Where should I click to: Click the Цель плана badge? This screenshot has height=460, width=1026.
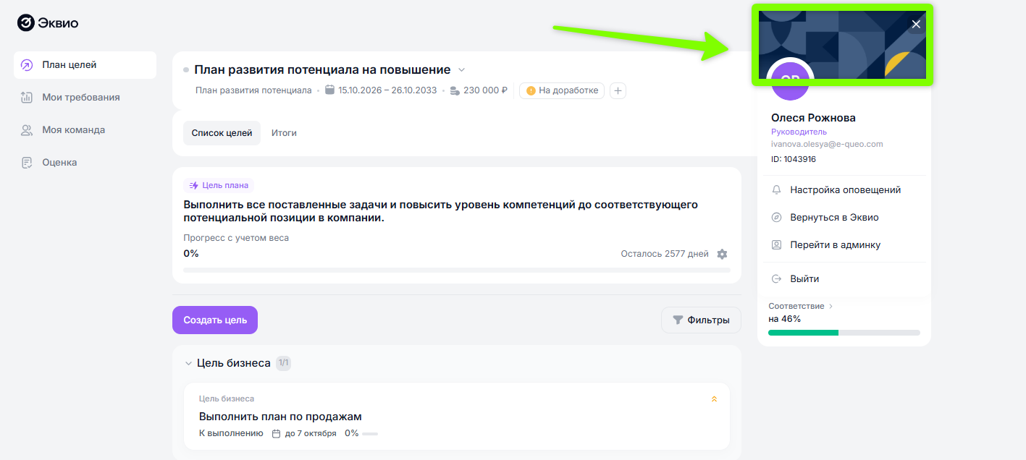click(x=219, y=185)
